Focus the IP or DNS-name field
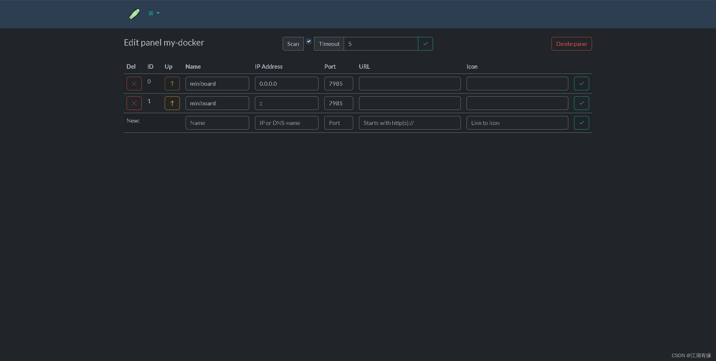Screen dimensions: 716x361 [286, 123]
